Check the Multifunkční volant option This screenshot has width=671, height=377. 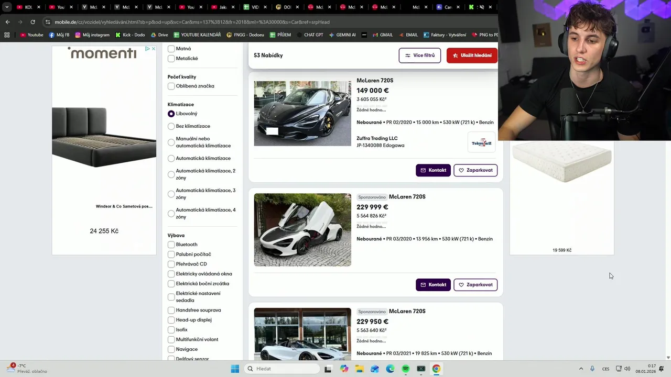pos(171,339)
